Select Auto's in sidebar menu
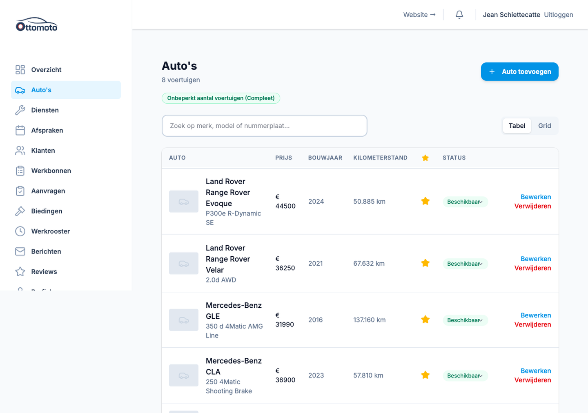This screenshot has height=413, width=588. pos(66,90)
